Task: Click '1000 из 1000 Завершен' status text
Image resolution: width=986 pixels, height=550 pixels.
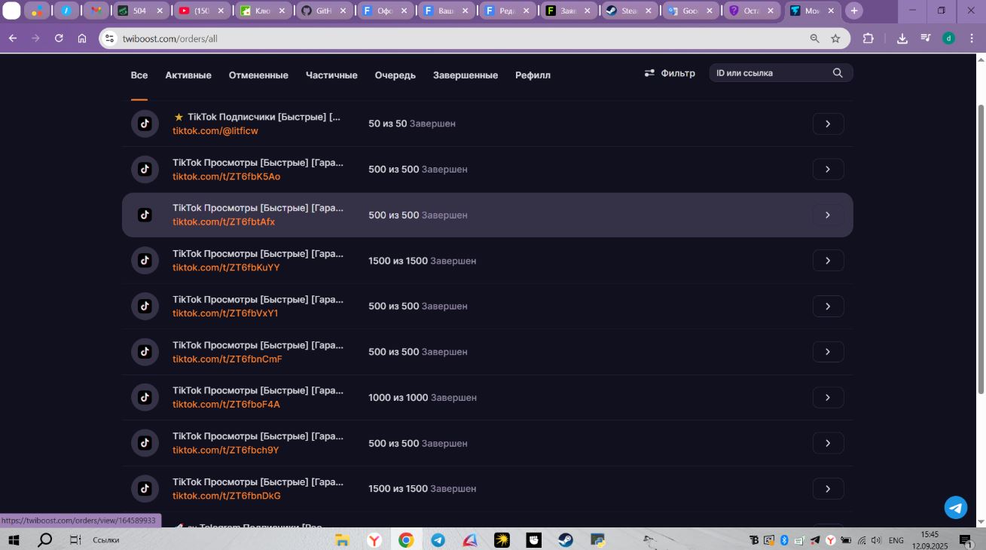Action: coord(423,397)
